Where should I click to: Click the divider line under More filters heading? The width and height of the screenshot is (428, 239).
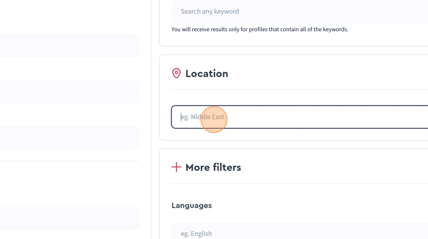pos(298,184)
